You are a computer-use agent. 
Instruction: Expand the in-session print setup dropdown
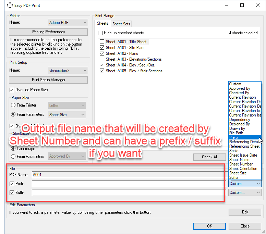(x=68, y=71)
